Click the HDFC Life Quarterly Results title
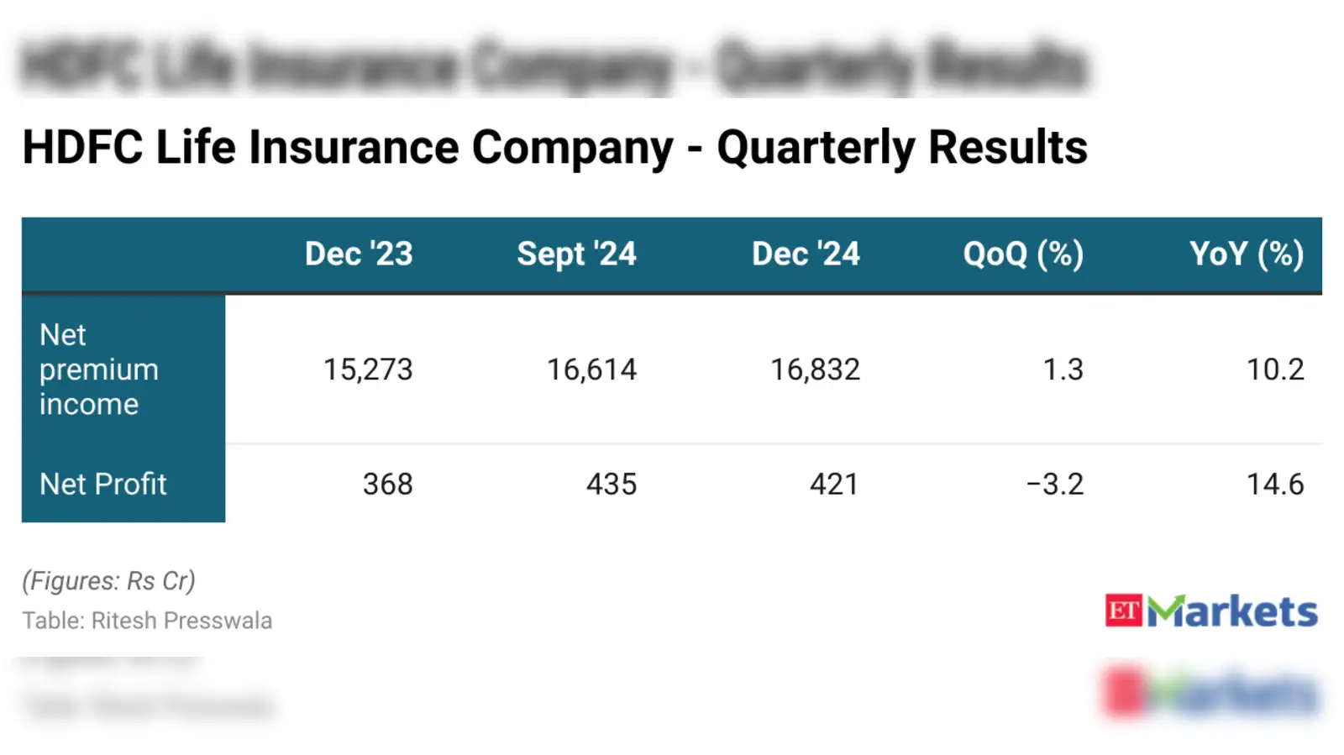The width and height of the screenshot is (1344, 755). point(554,147)
